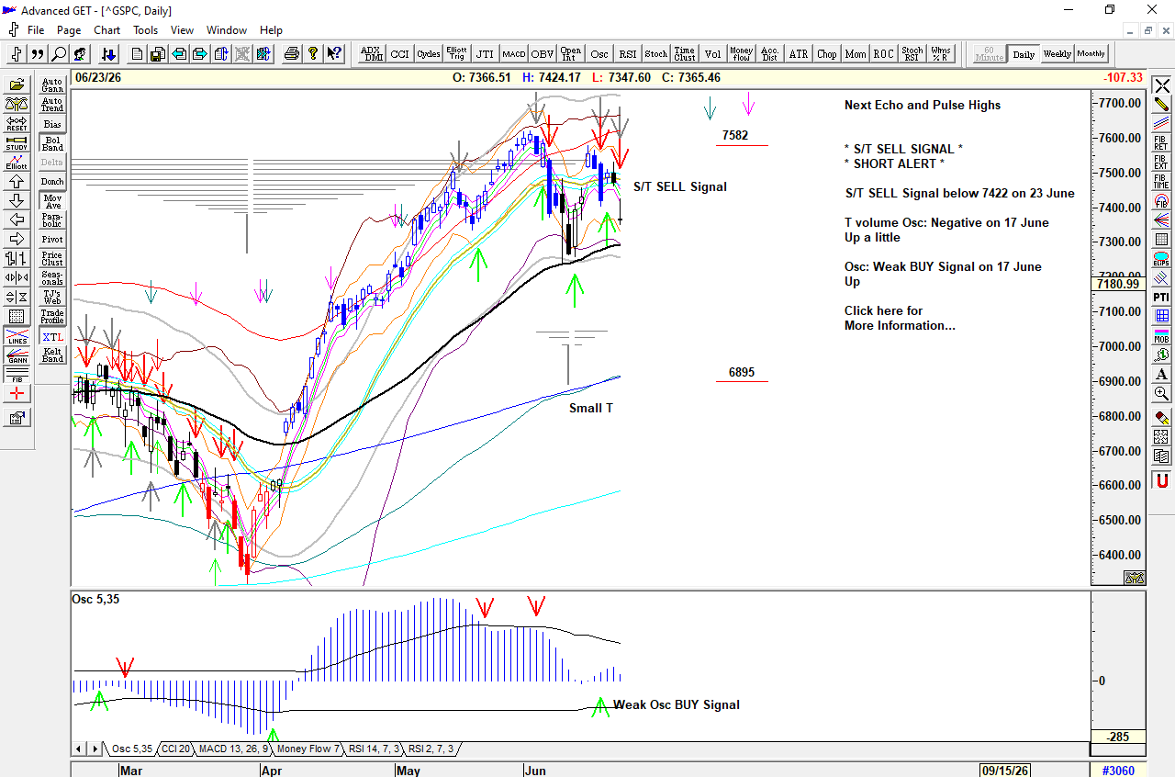Click the right-toolbar zoom magnifier icon

pos(1161,394)
